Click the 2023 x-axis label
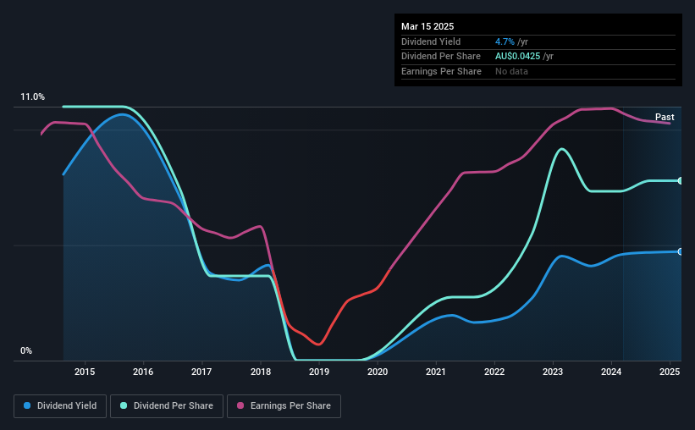The height and width of the screenshot is (430, 695). coord(553,372)
